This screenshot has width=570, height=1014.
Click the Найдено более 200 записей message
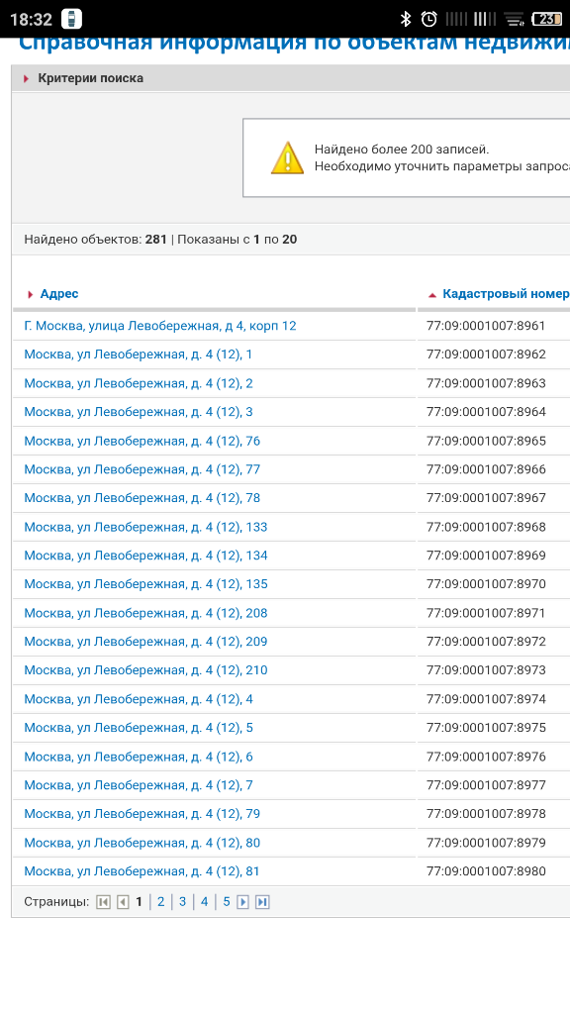pos(402,150)
